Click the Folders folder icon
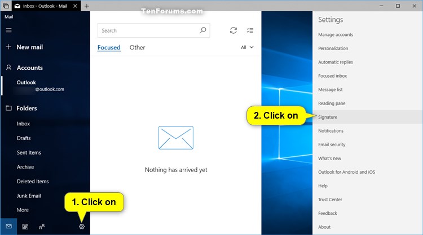The height and width of the screenshot is (235, 423). (8, 108)
